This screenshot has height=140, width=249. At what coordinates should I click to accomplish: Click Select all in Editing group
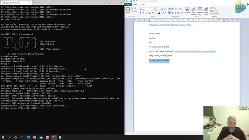click(x=214, y=14)
